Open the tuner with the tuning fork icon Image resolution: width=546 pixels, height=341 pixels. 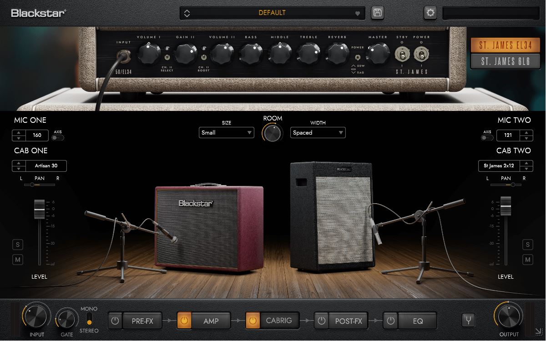click(x=468, y=321)
